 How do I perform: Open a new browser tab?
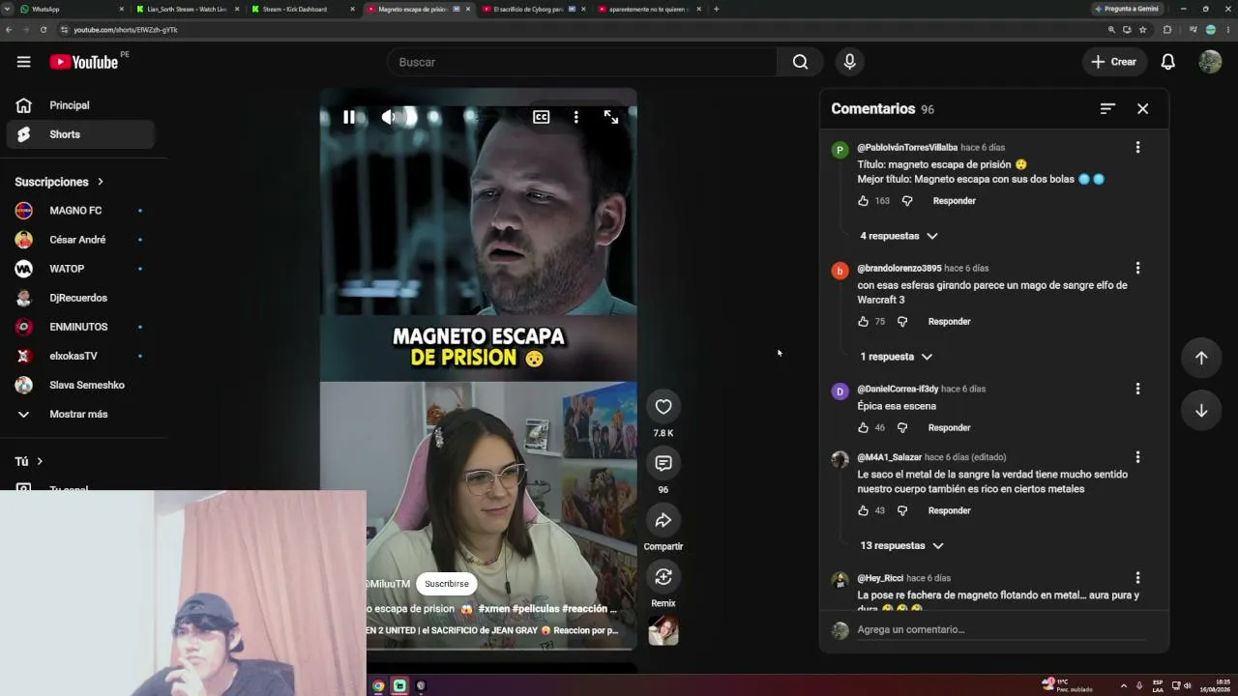[x=716, y=9]
